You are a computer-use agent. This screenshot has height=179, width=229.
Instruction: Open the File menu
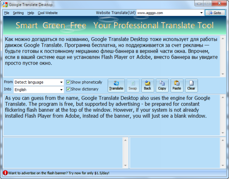tap(6, 13)
